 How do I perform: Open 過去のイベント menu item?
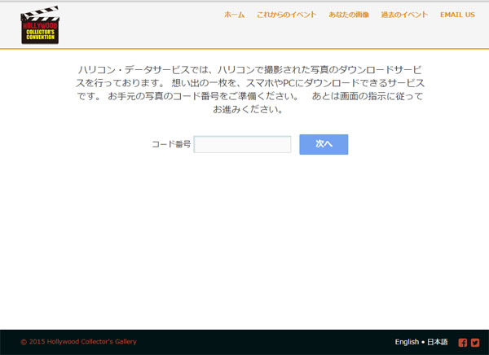click(404, 15)
